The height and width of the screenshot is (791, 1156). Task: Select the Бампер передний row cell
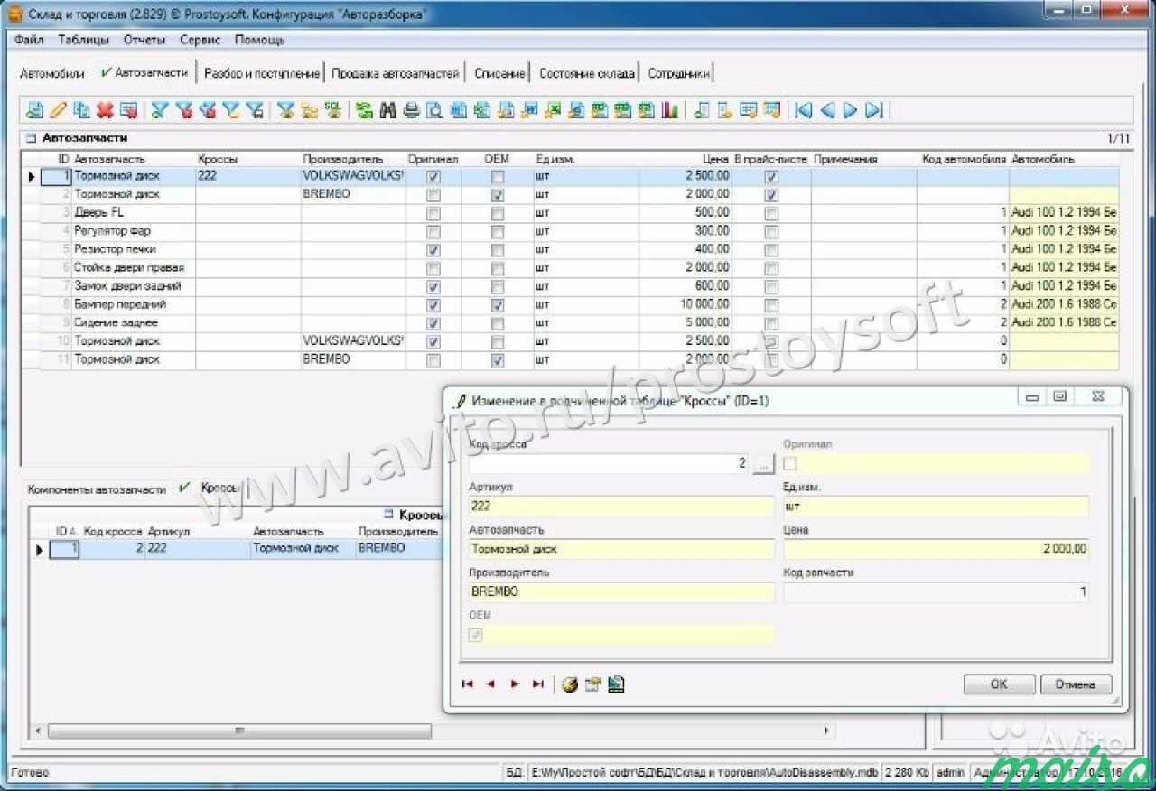tap(134, 304)
